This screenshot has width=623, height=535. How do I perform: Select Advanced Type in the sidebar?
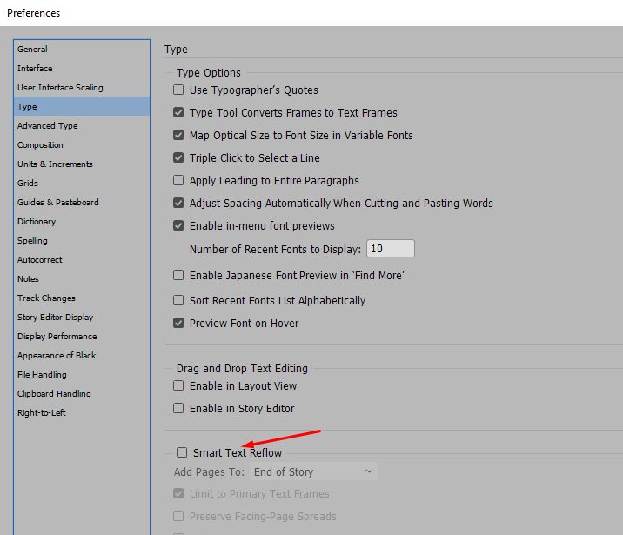(47, 126)
